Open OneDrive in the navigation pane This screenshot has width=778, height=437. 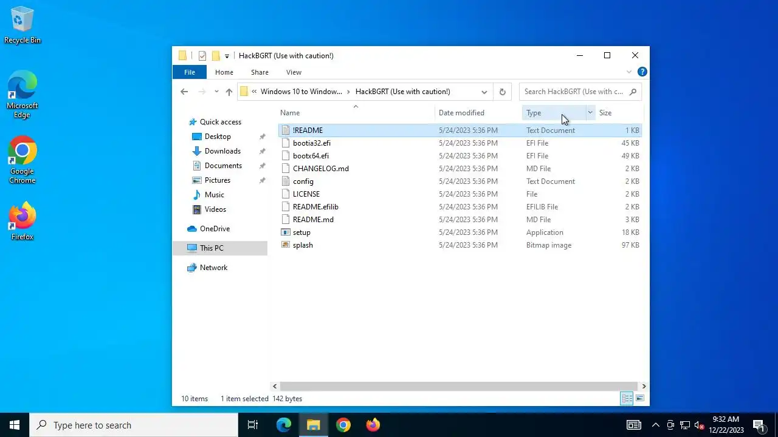click(215, 229)
